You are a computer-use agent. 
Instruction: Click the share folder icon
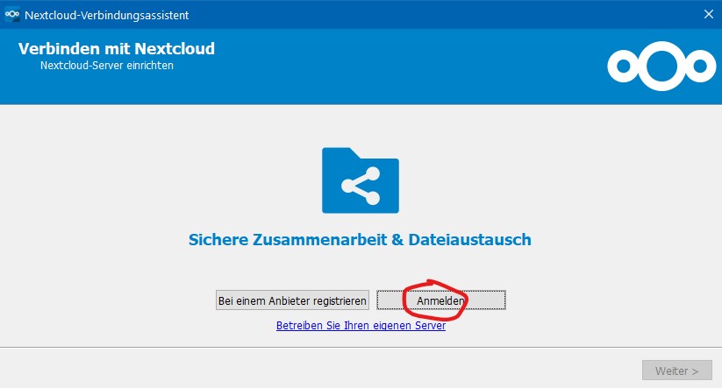[361, 180]
